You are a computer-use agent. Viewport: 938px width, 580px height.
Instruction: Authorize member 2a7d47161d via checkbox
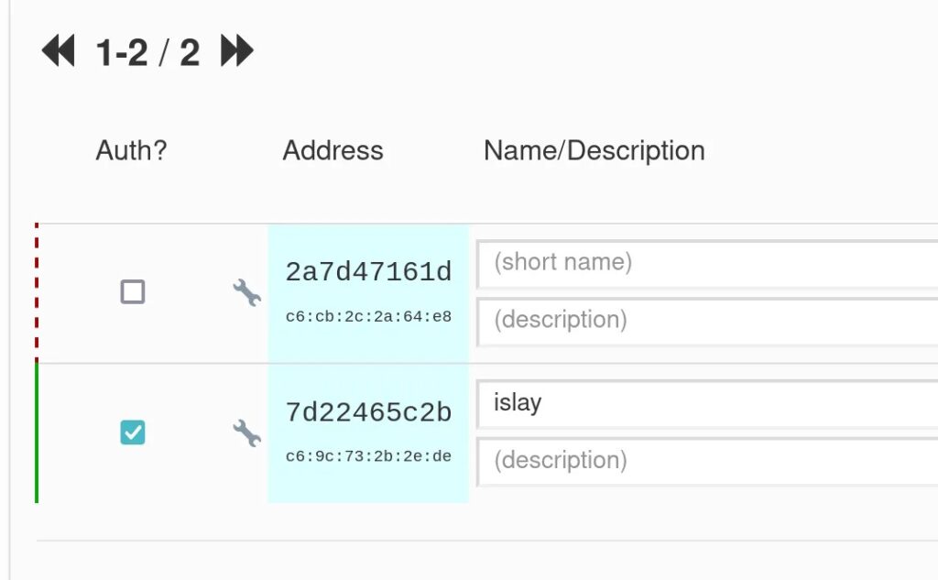[133, 292]
